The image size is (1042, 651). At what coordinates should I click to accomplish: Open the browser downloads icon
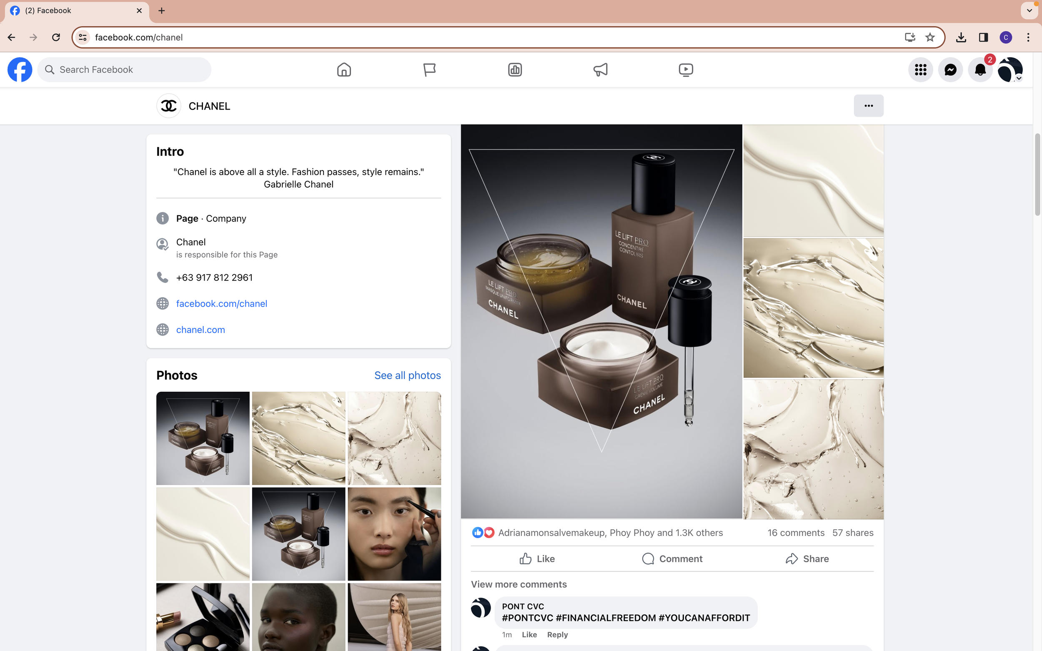(961, 38)
